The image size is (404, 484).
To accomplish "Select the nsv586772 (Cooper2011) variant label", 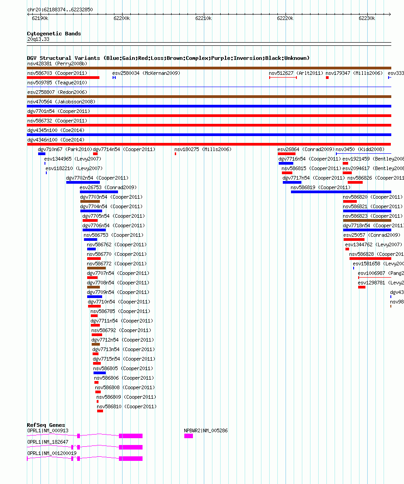I will pos(117,264).
